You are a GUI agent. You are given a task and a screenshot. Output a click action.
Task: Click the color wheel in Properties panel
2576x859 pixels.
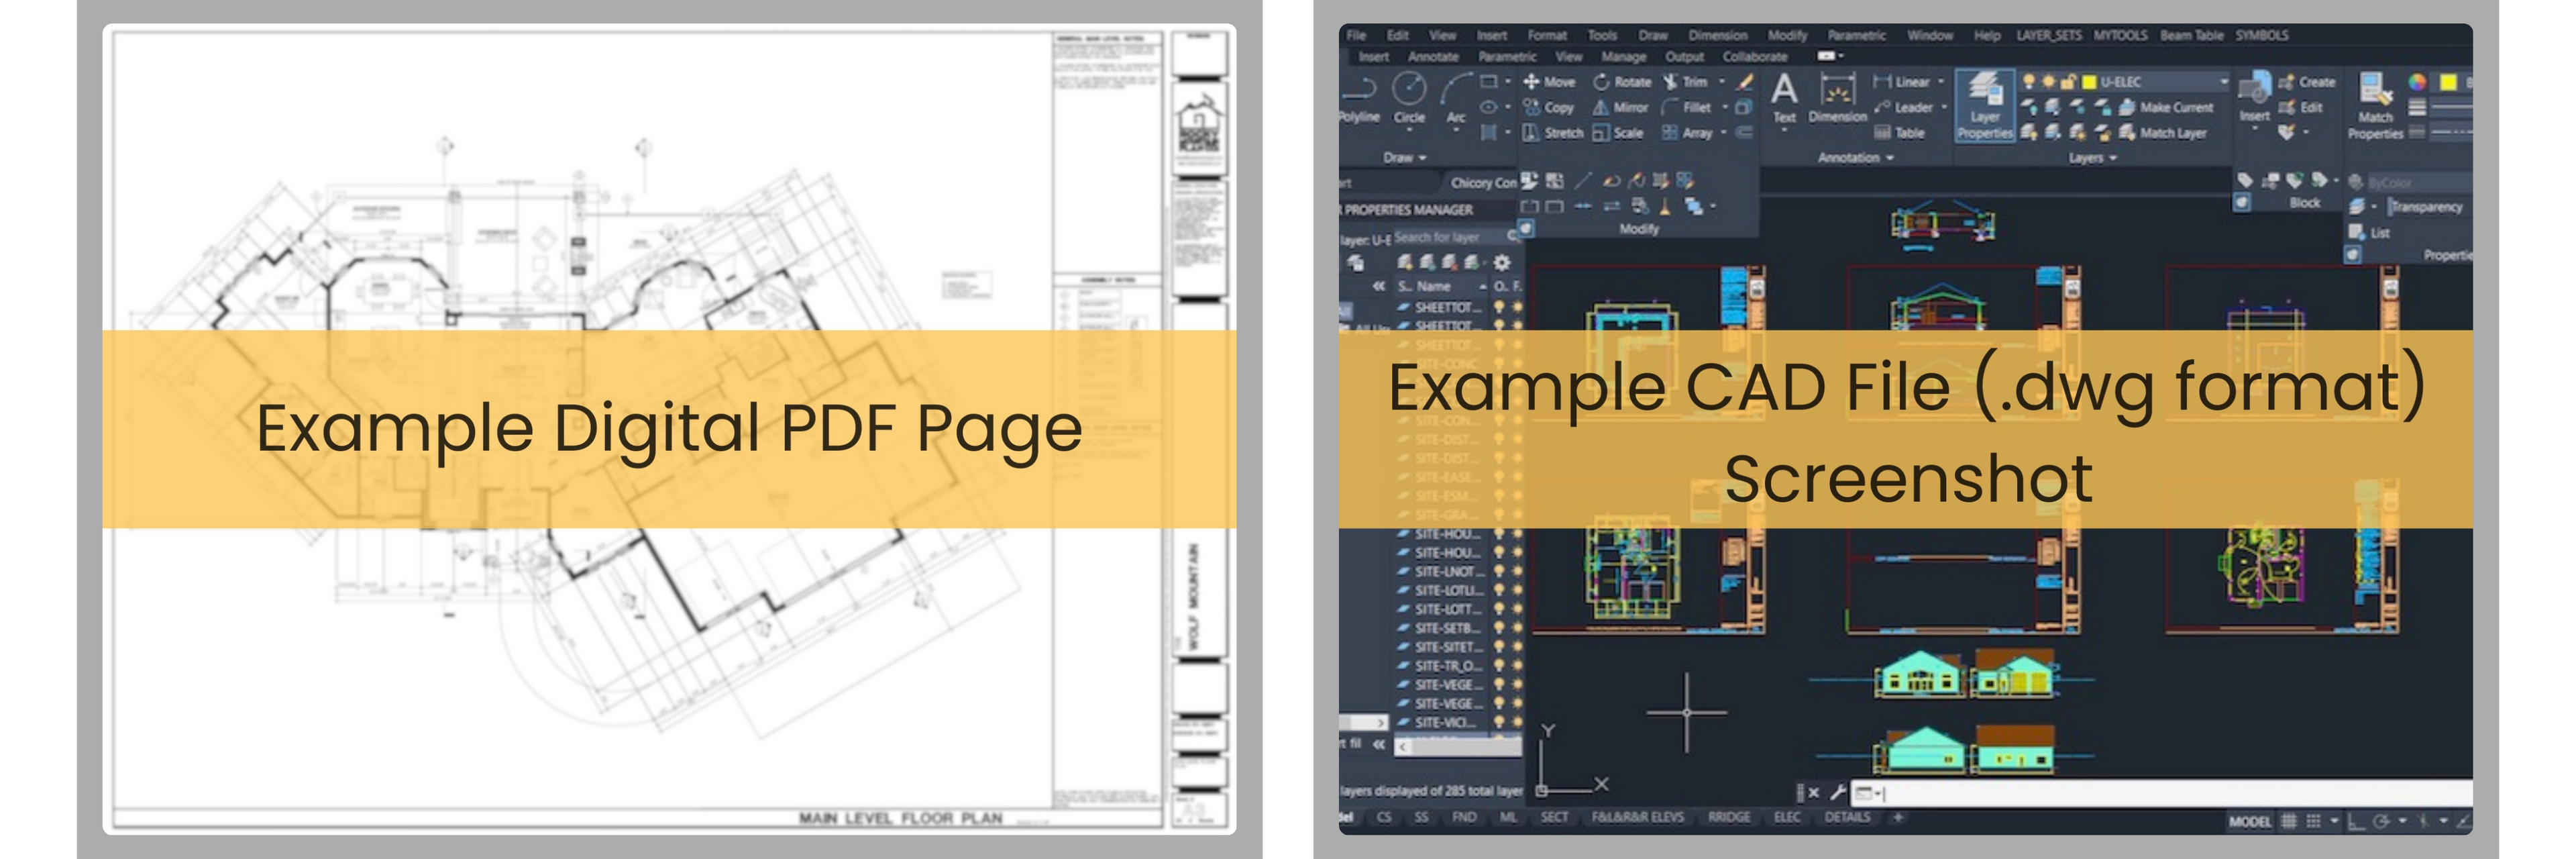click(2417, 82)
